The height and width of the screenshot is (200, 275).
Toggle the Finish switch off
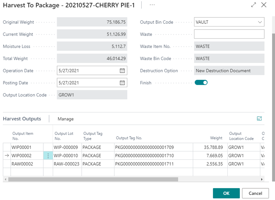point(201,83)
